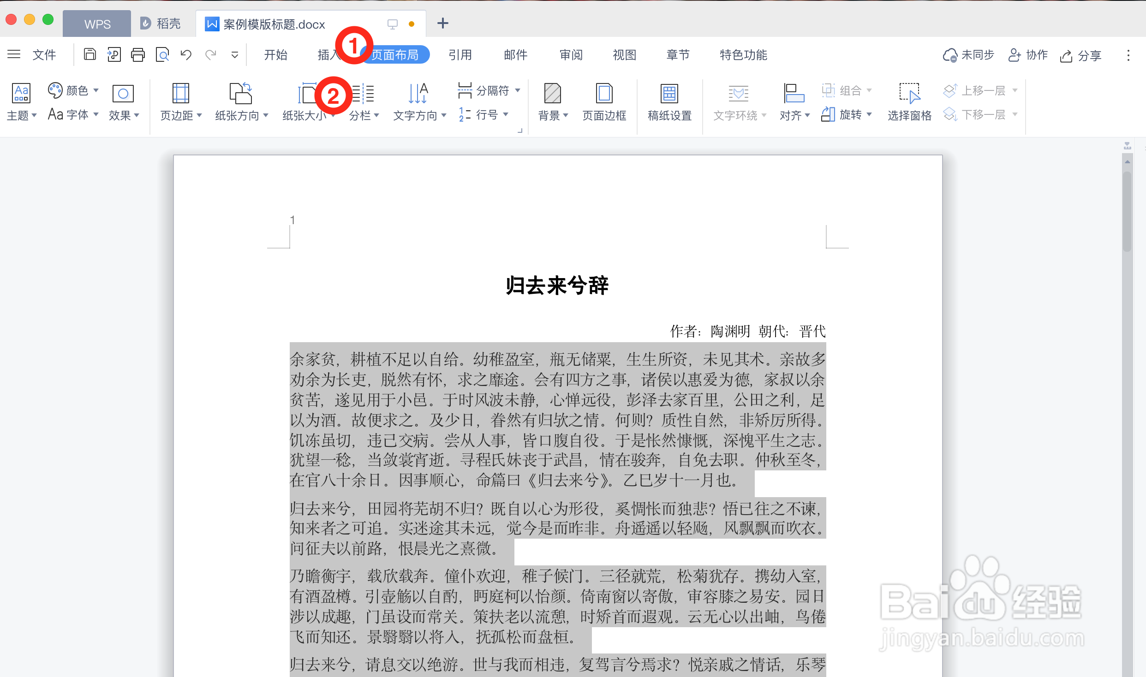Click the 未同步 cloud sync button
This screenshot has width=1146, height=677.
pos(968,55)
